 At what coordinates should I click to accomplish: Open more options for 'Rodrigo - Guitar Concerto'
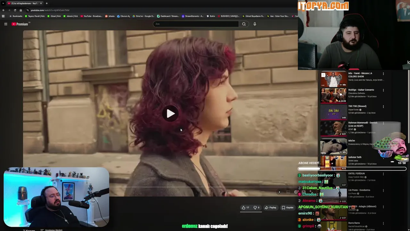point(383,90)
